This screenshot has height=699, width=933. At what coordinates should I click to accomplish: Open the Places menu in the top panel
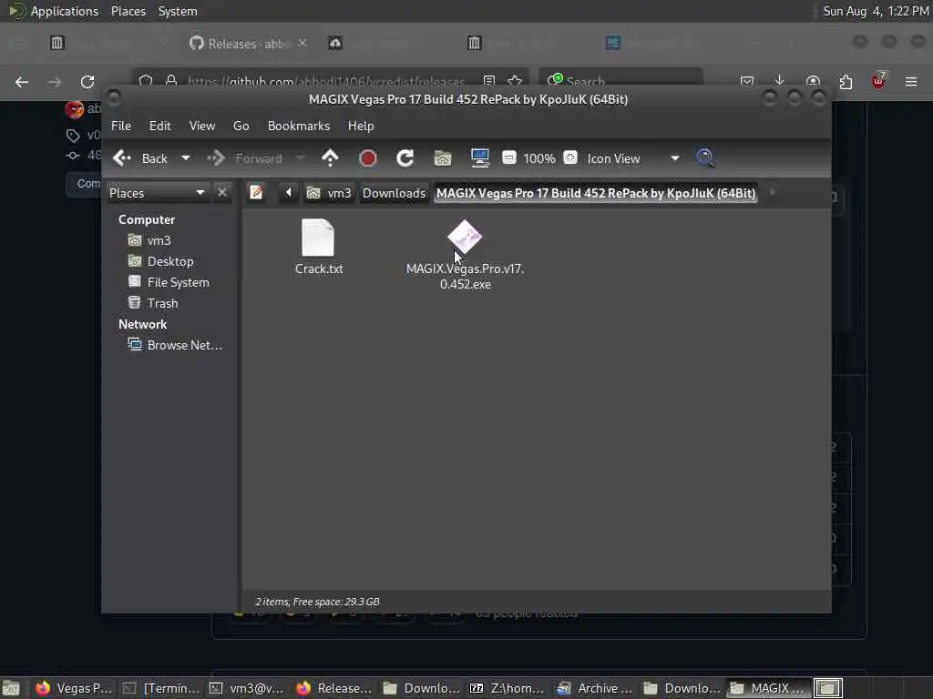click(x=128, y=11)
